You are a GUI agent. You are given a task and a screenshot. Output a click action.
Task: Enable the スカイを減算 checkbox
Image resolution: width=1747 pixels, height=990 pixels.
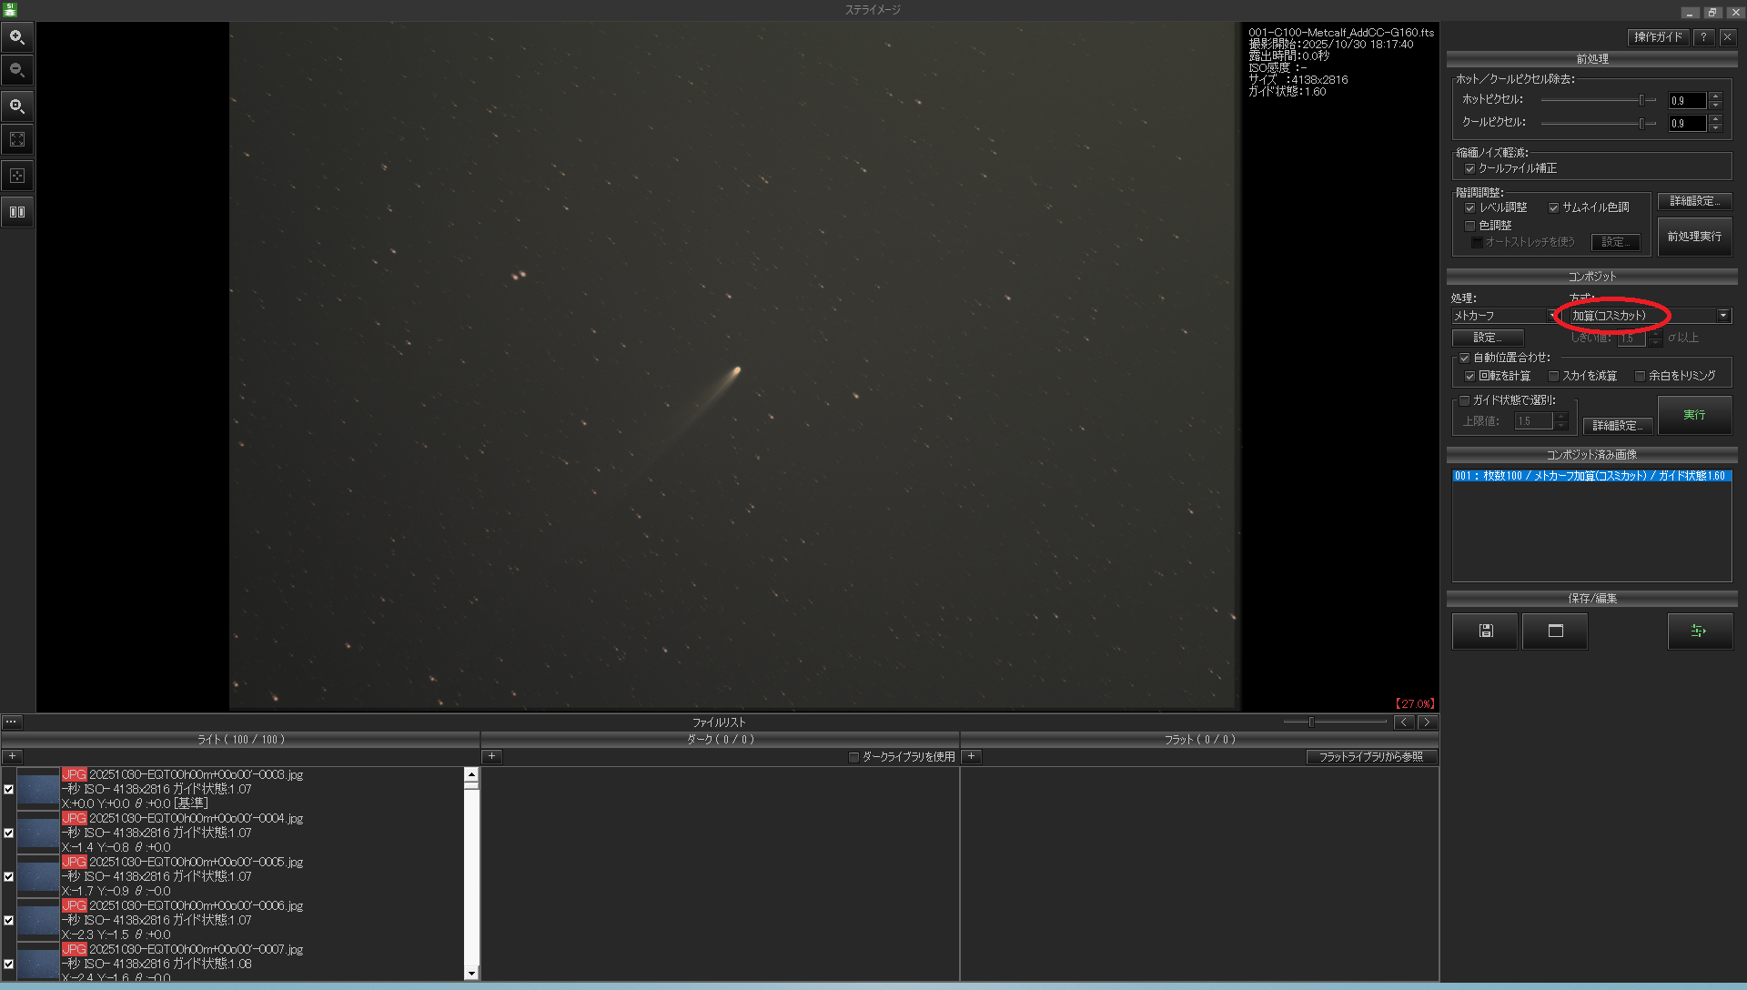pyautogui.click(x=1553, y=376)
